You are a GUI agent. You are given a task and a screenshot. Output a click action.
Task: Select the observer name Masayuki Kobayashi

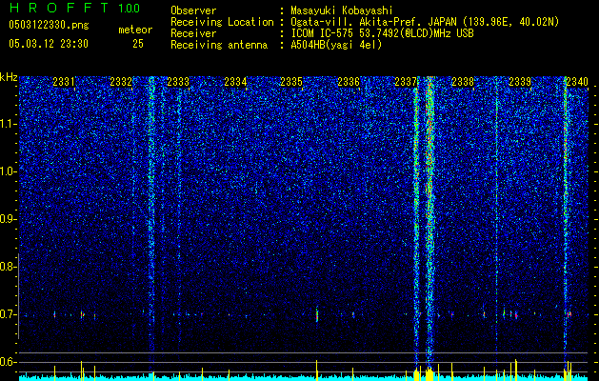(x=342, y=10)
